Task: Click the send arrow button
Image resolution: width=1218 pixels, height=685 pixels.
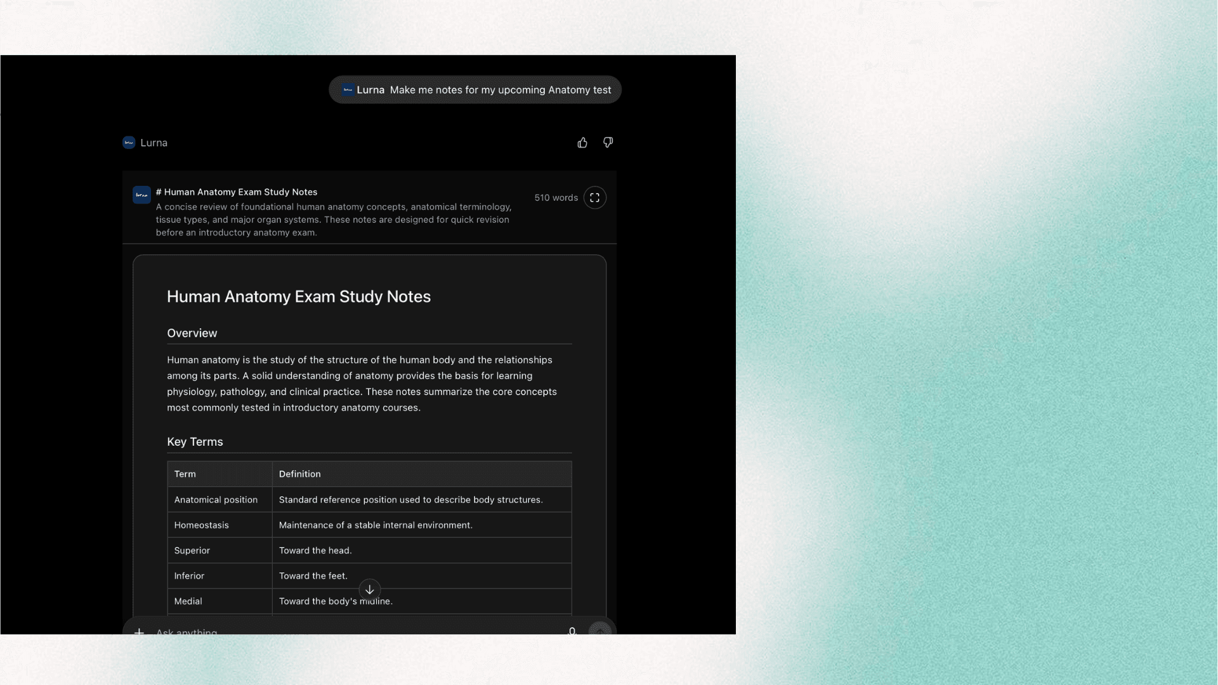Action: pyautogui.click(x=599, y=629)
